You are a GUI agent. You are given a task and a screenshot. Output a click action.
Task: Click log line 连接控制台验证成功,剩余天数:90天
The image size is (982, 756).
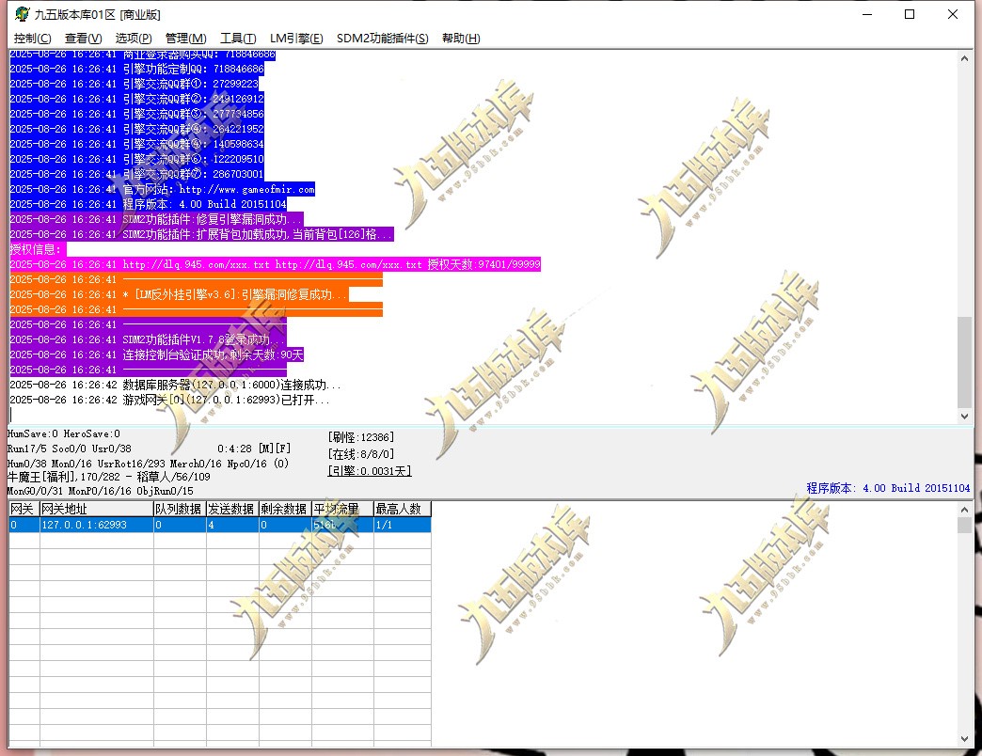(156, 354)
